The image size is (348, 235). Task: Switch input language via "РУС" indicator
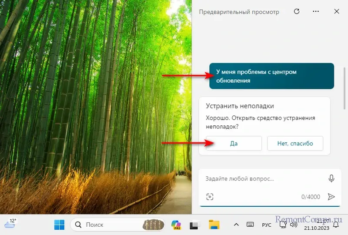click(266, 225)
